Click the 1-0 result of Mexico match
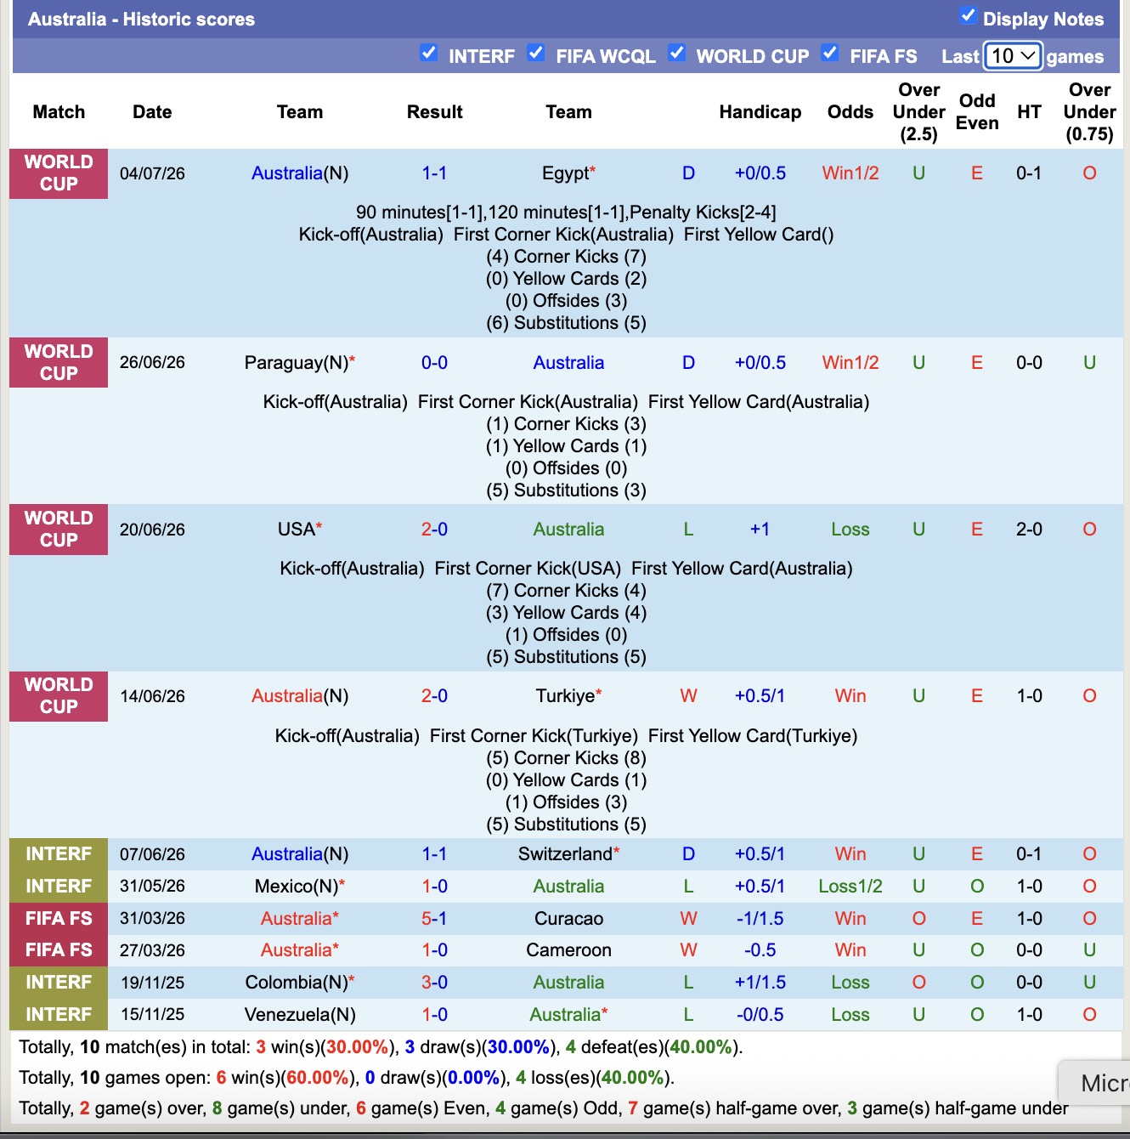Viewport: 1130px width, 1139px height. coord(434,887)
